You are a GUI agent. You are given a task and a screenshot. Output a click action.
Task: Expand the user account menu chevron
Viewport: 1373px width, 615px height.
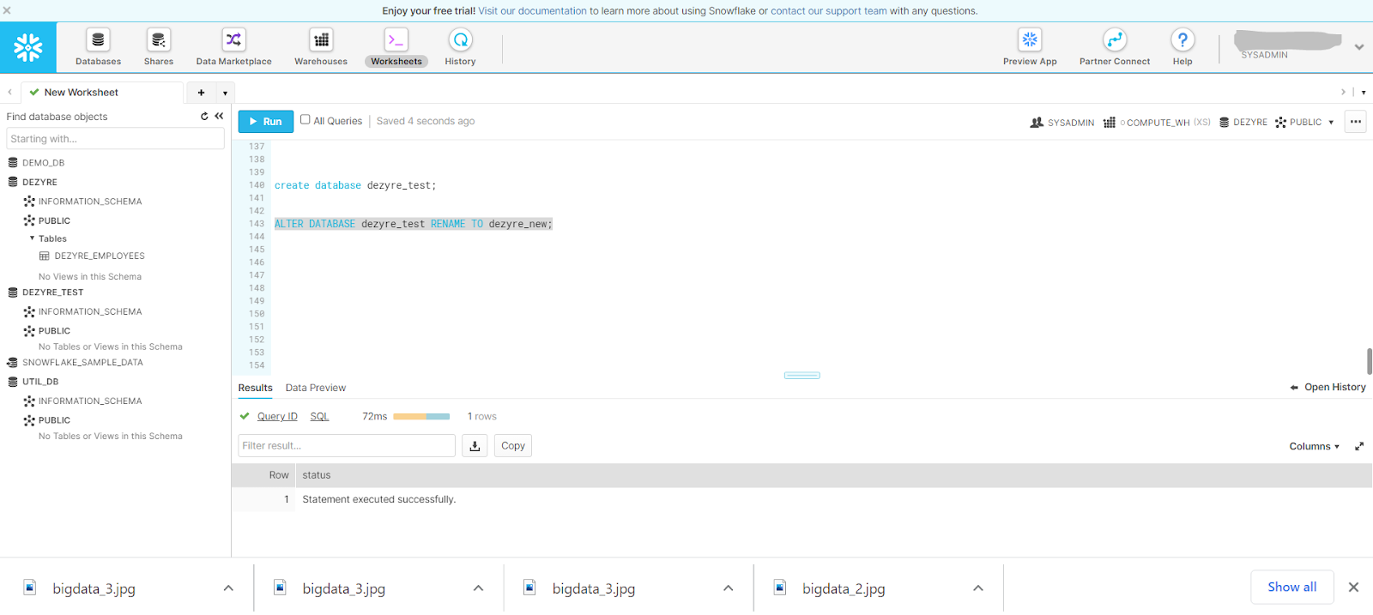[x=1359, y=47]
